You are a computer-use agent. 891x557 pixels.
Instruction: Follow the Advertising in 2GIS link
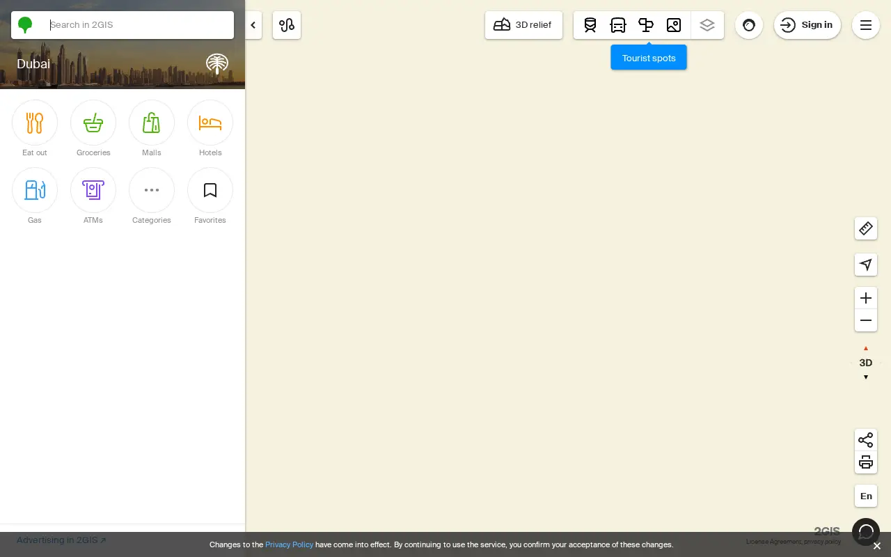(x=61, y=540)
